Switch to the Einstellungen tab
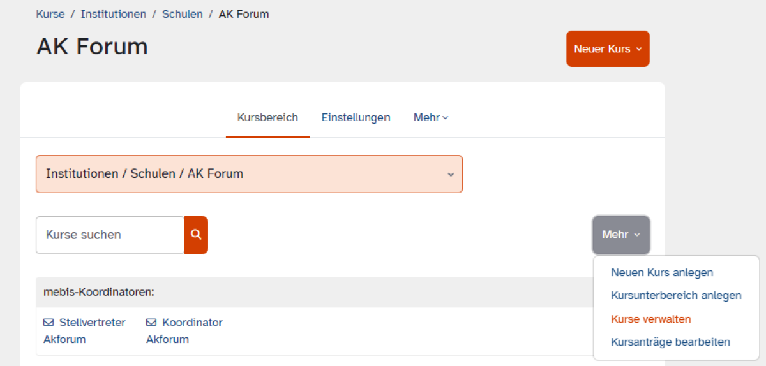766x366 pixels. coord(356,117)
